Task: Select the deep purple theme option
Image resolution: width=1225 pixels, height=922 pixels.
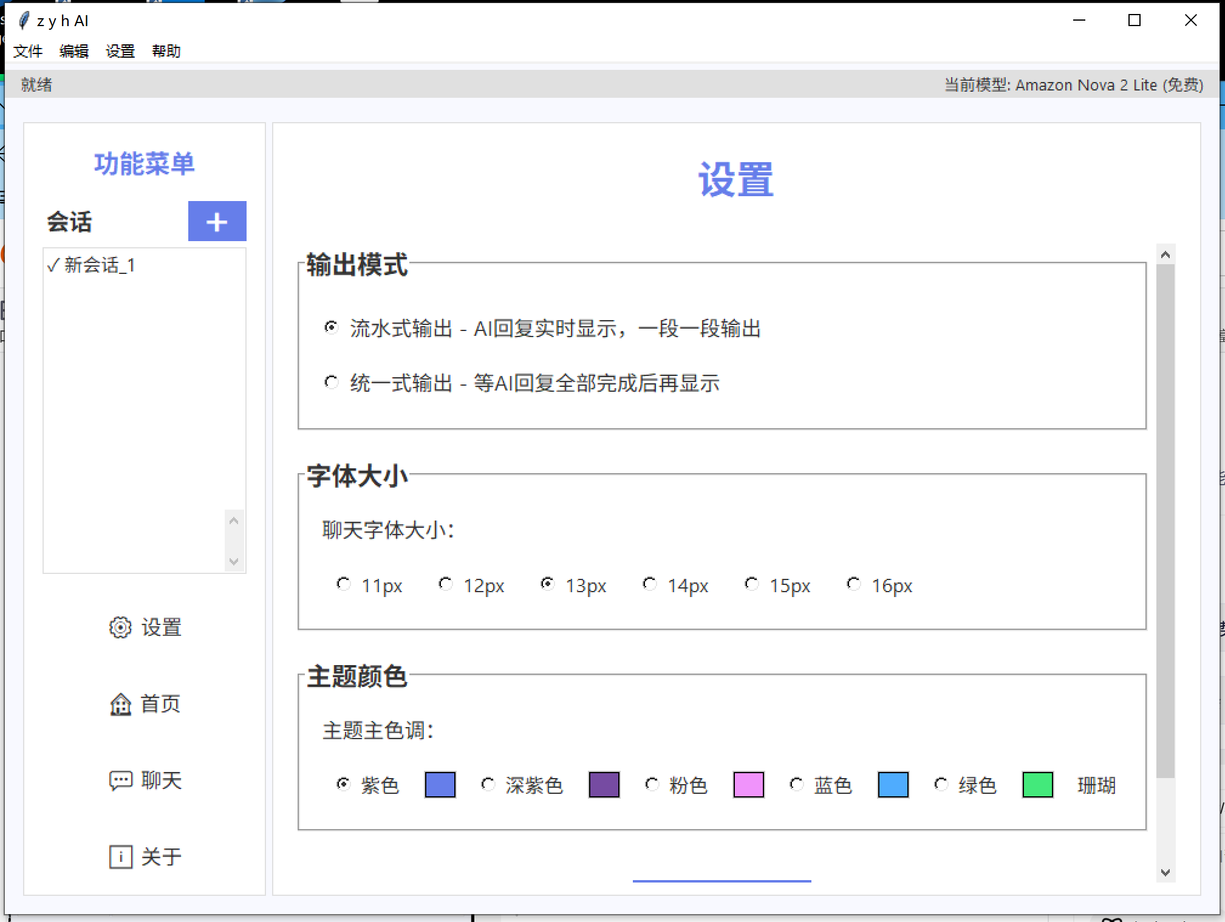Action: point(488,785)
